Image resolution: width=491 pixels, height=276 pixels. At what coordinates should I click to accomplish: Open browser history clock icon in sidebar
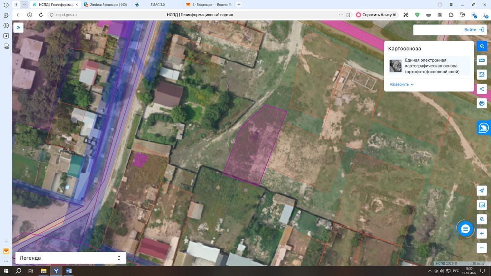[6, 4]
